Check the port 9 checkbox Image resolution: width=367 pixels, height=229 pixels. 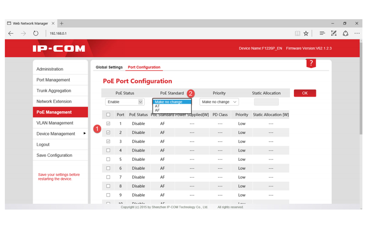(x=108, y=195)
